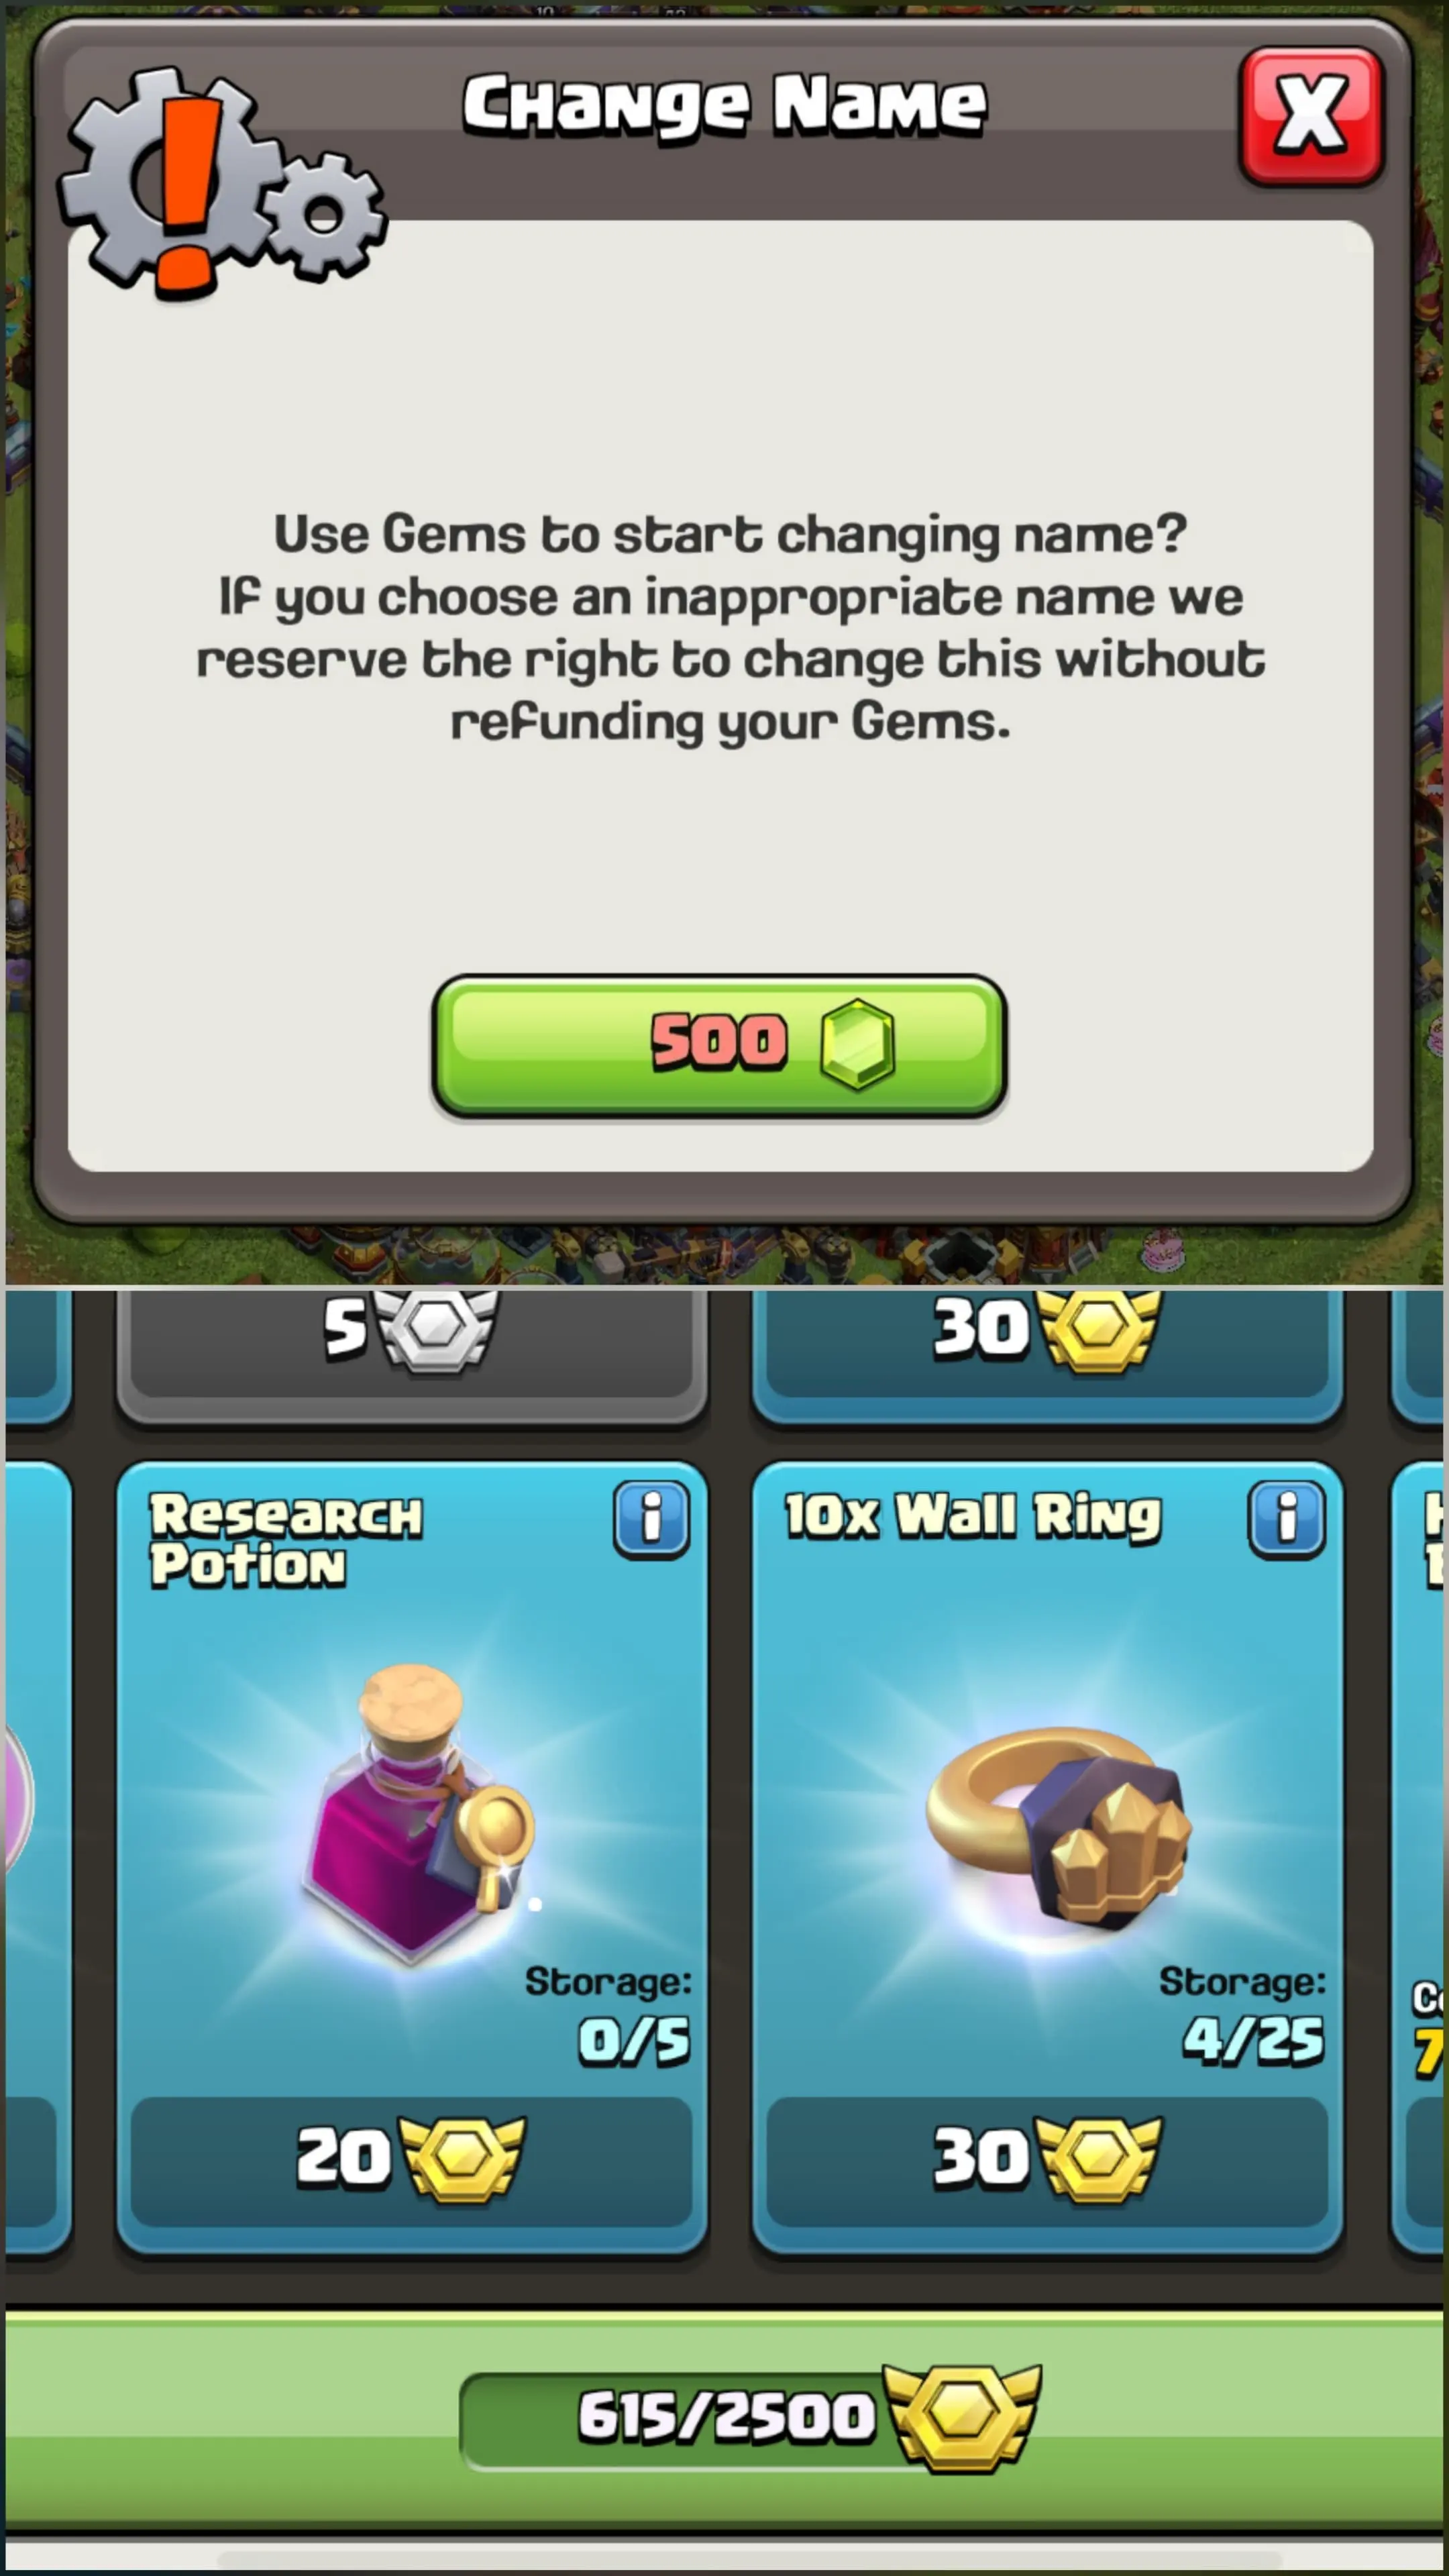Open info for 10x Wall Ring

[x=1287, y=1520]
